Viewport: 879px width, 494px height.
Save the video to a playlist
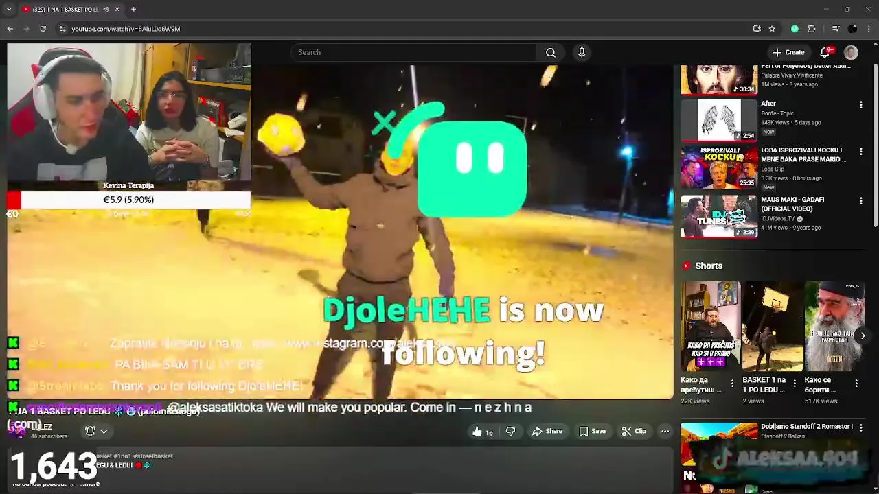pos(592,432)
